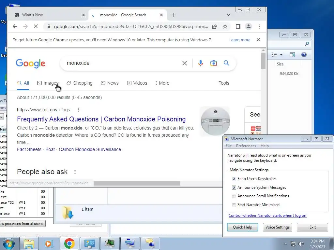Click Explorer search magnifier

(307, 44)
